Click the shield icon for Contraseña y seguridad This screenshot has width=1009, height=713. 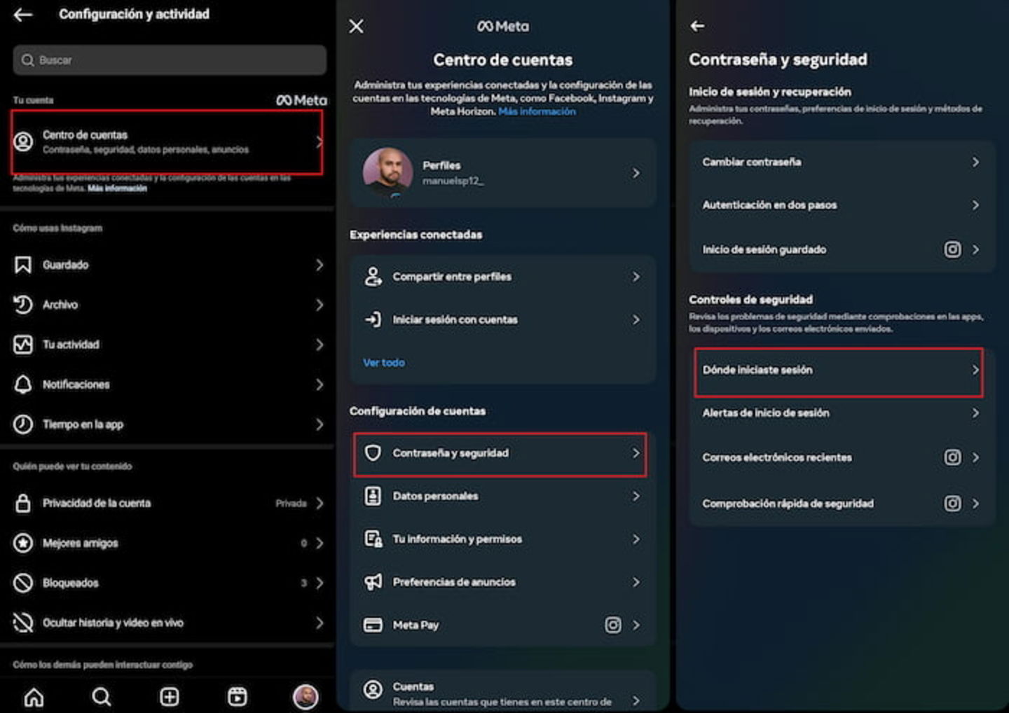(x=373, y=453)
